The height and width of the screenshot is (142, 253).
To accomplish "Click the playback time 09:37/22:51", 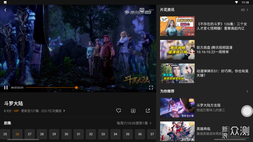I will (17, 88).
